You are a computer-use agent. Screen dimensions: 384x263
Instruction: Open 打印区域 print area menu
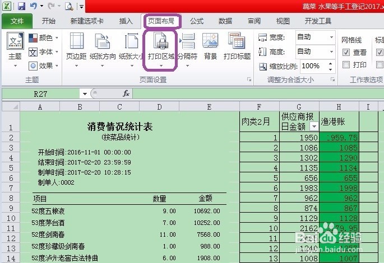click(161, 50)
